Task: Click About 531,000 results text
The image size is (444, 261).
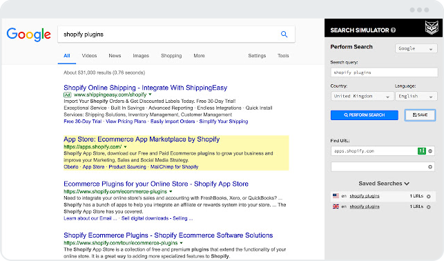Action: click(104, 72)
